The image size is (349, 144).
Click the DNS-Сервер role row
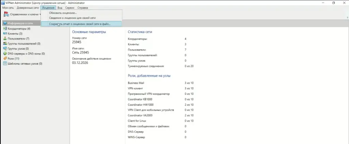tap(157, 132)
